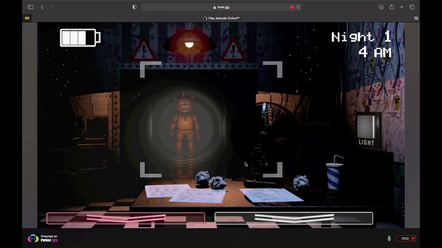The height and width of the screenshot is (248, 442).
Task: Raise the camera monitor white bar
Action: point(294,218)
